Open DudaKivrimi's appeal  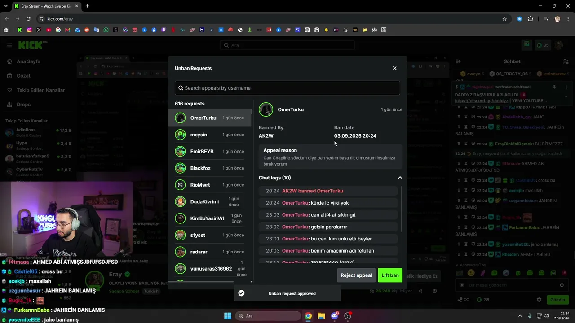(x=210, y=201)
